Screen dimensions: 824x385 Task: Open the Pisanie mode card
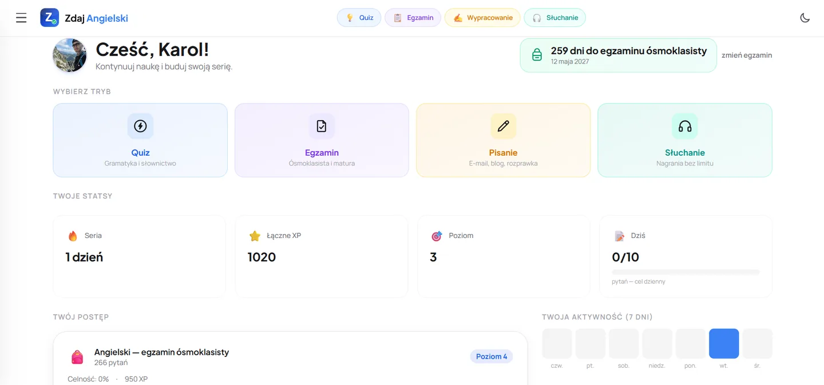click(504, 140)
